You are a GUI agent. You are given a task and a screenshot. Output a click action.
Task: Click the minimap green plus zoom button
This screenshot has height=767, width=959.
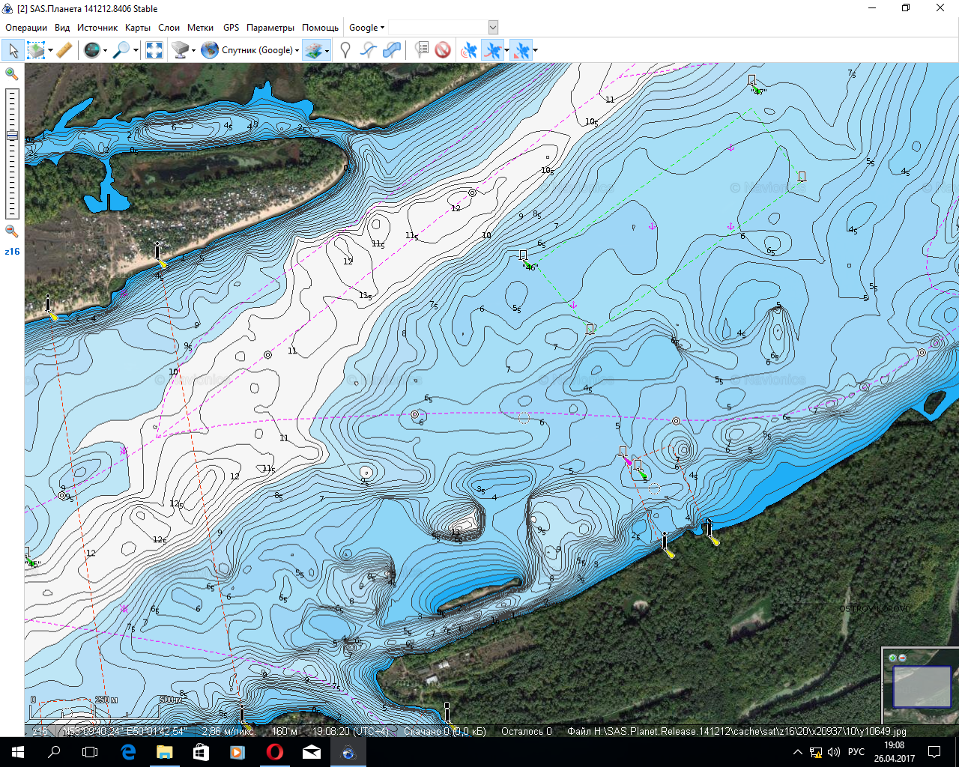pyautogui.click(x=892, y=658)
